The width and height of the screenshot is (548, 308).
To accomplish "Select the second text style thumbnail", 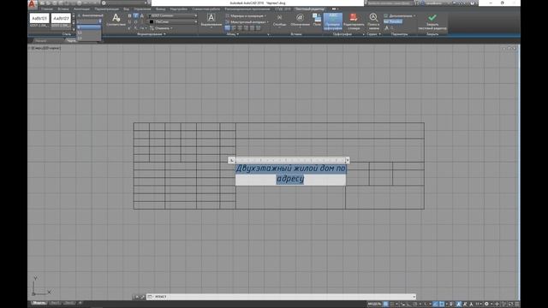I will (x=61, y=18).
